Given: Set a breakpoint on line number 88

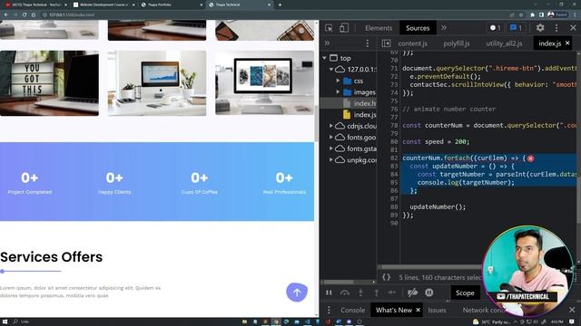Looking at the screenshot, I should (x=394, y=207).
